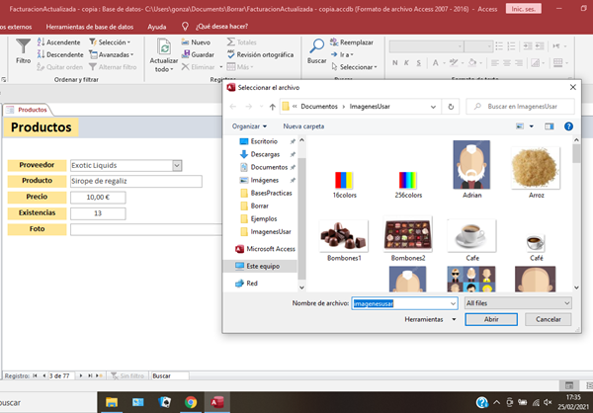The height and width of the screenshot is (413, 593).
Task: Click the Actualizar todo refresh icon
Action: pos(163,47)
